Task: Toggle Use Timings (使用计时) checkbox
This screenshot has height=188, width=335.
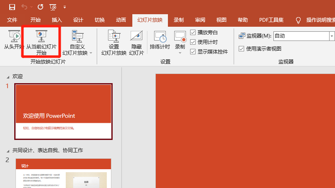Action: point(193,42)
